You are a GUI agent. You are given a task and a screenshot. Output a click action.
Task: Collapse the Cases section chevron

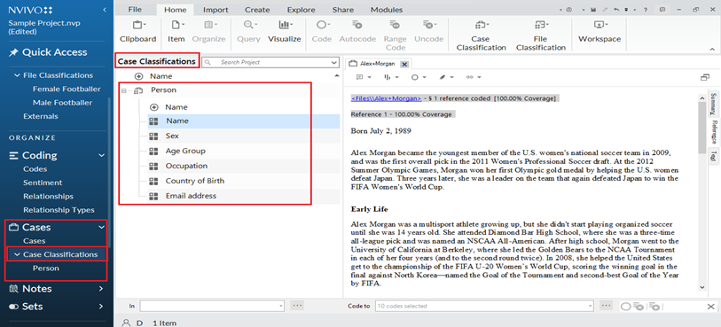pyautogui.click(x=102, y=227)
